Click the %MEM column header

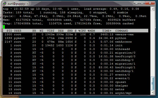pos(91,31)
